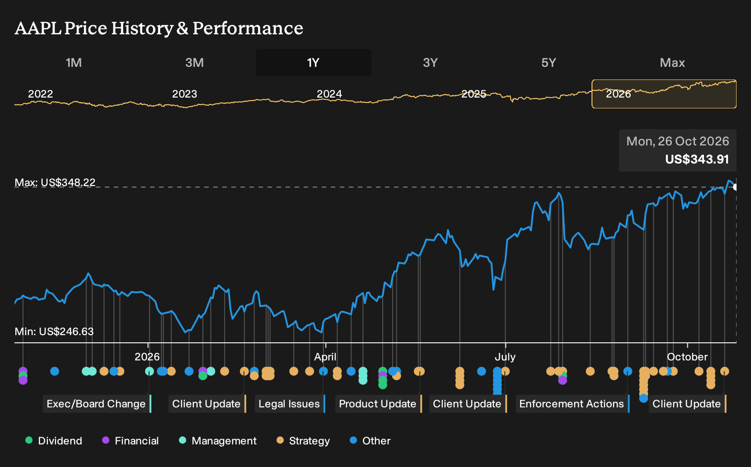The image size is (751, 467).
Task: Click the AAPL Price History & Performance title
Action: [159, 28]
